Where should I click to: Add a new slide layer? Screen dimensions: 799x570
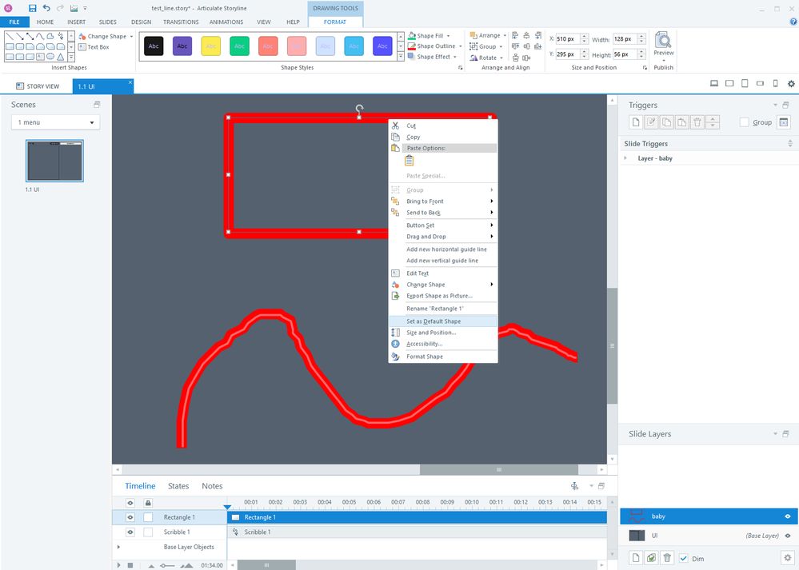pos(635,558)
